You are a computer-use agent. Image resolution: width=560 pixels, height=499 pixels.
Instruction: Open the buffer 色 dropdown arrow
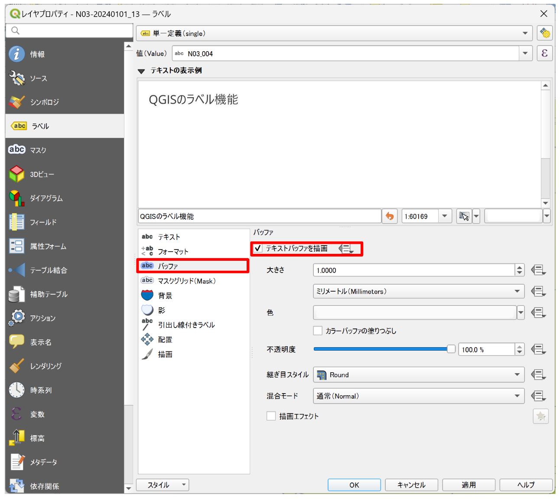(x=521, y=312)
